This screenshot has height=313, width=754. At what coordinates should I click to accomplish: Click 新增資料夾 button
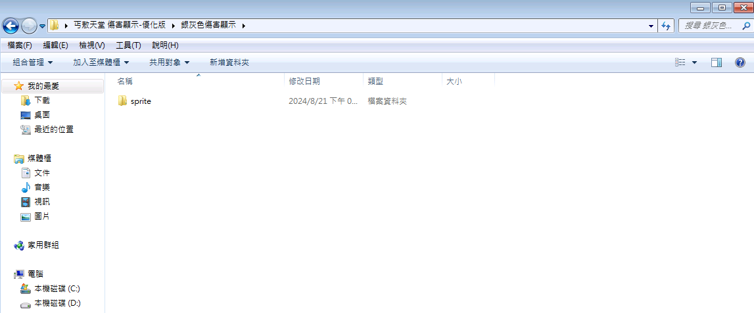coord(229,62)
